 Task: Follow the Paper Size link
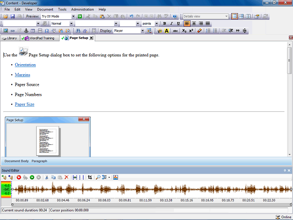24,104
